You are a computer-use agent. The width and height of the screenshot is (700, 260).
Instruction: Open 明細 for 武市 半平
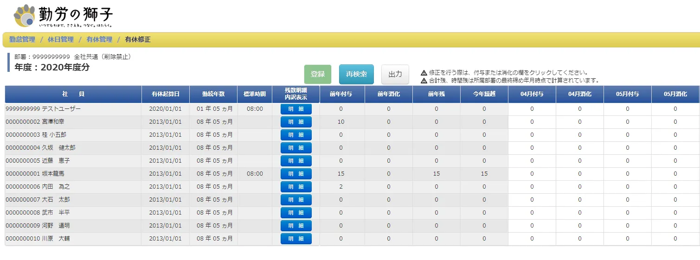(296, 213)
